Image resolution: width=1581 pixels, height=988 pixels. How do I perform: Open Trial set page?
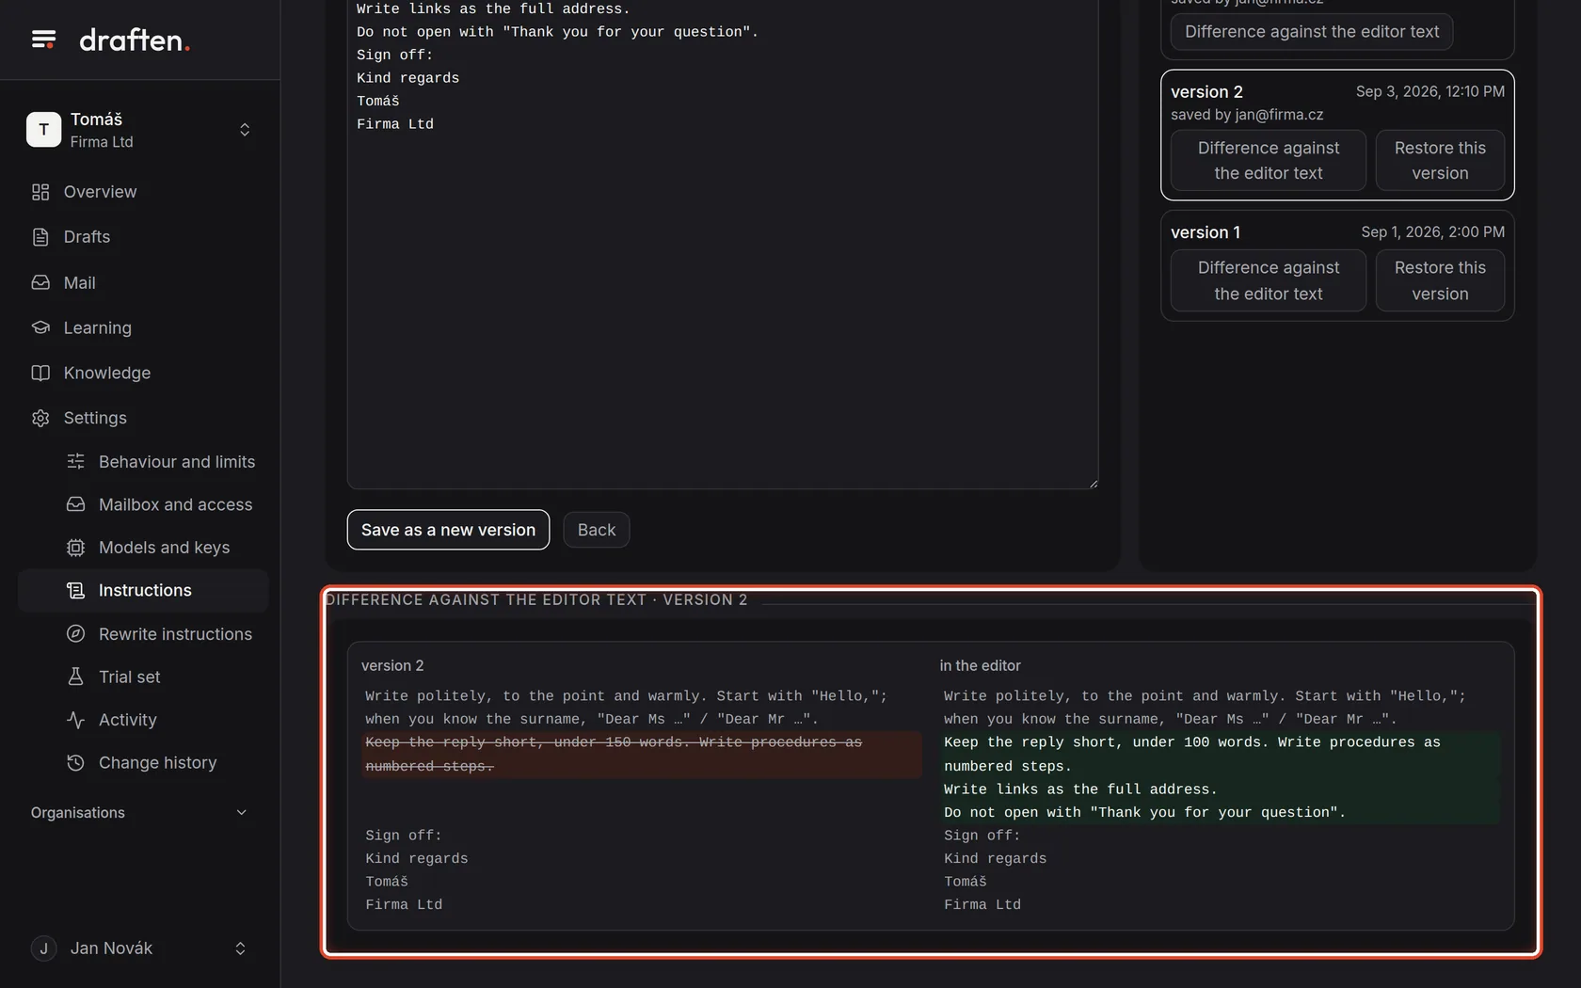143,677
